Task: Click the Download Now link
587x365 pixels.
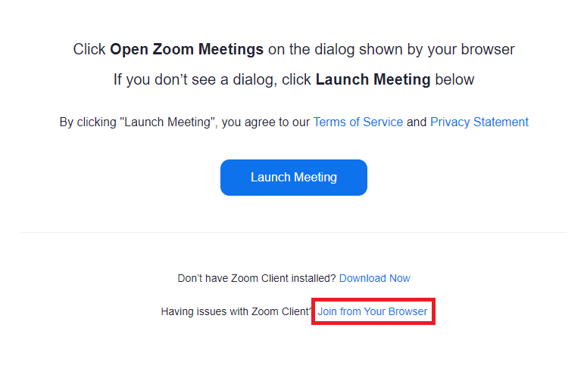Action: pyautogui.click(x=374, y=278)
